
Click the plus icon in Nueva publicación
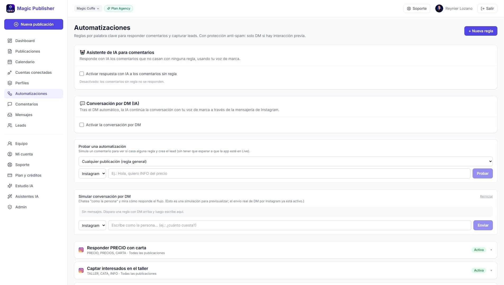tap(16, 24)
